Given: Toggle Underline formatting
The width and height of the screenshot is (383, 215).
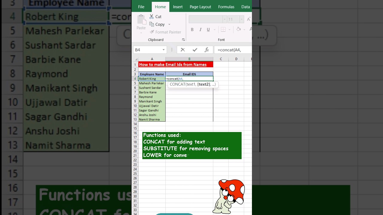Looking at the screenshot, I should pyautogui.click(x=208, y=30).
